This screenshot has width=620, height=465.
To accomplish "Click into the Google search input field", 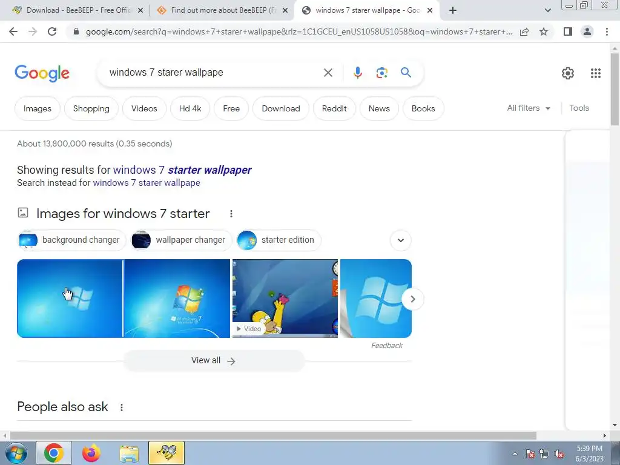I will pyautogui.click(x=214, y=73).
